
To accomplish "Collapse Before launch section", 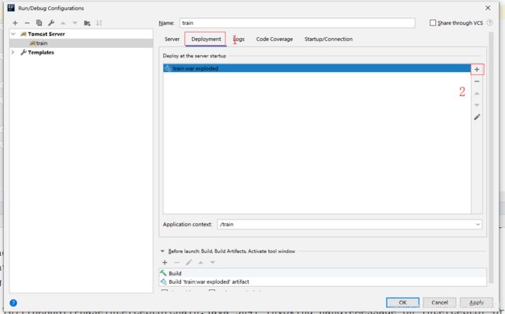I will tap(162, 251).
